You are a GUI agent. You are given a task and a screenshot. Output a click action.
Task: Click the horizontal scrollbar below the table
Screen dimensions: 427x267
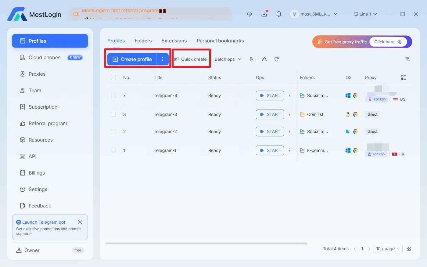pos(206,244)
